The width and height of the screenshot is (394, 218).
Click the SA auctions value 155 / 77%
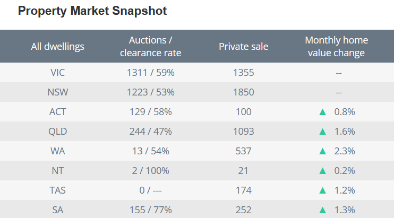[150, 210]
